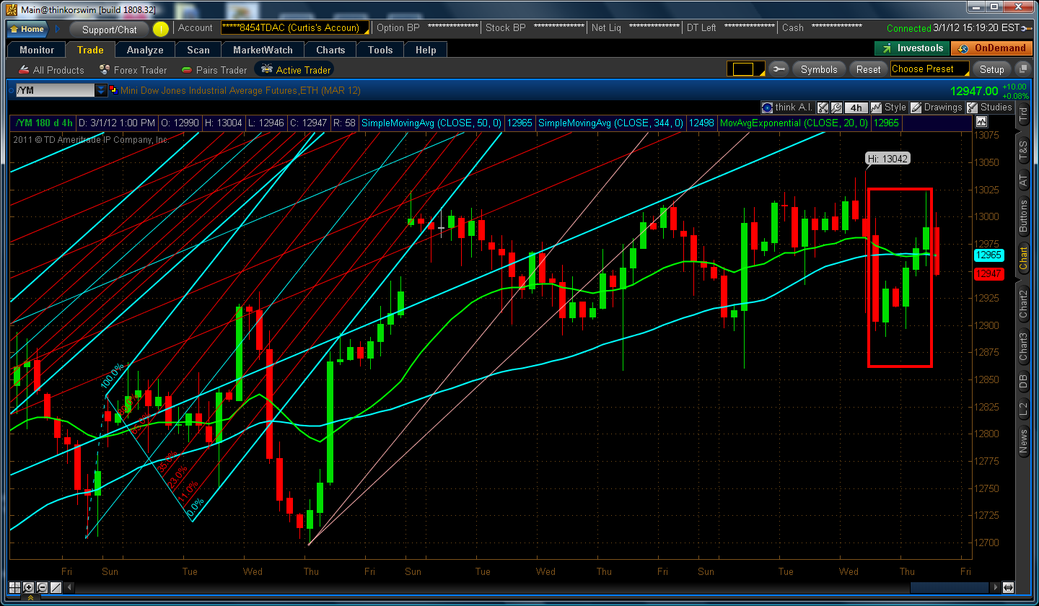Image resolution: width=1039 pixels, height=606 pixels.
Task: Open the Help tab
Action: tap(426, 50)
